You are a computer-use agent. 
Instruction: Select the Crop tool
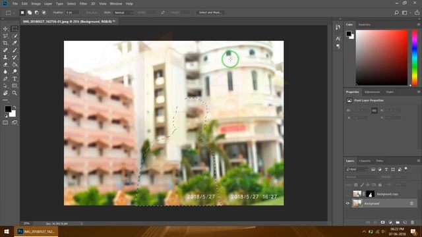tap(5, 43)
